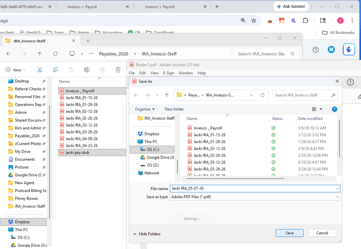Open Help menu in Adobe Acrobat
The image size is (361, 249).
coord(202,73)
